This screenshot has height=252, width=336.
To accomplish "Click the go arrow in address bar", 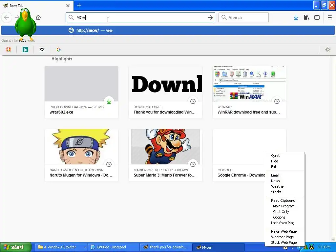I will click(x=210, y=17).
